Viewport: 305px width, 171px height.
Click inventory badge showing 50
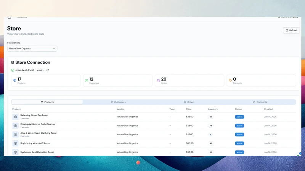pos(211,152)
